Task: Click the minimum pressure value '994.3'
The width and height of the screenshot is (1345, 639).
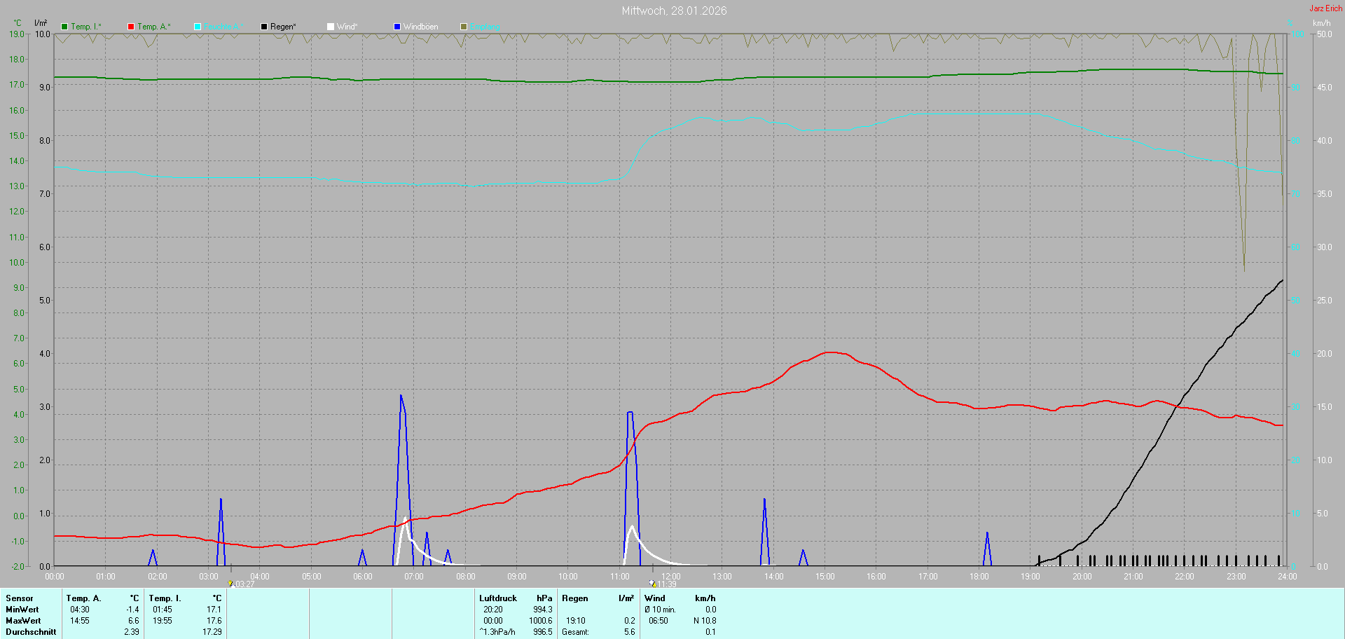Action: point(543,610)
